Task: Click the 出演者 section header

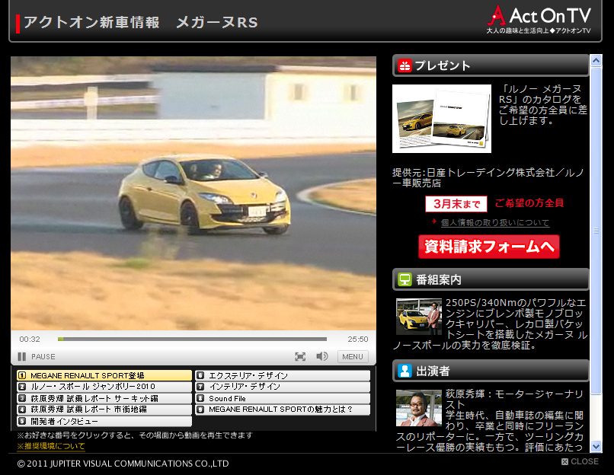Action: [491, 371]
